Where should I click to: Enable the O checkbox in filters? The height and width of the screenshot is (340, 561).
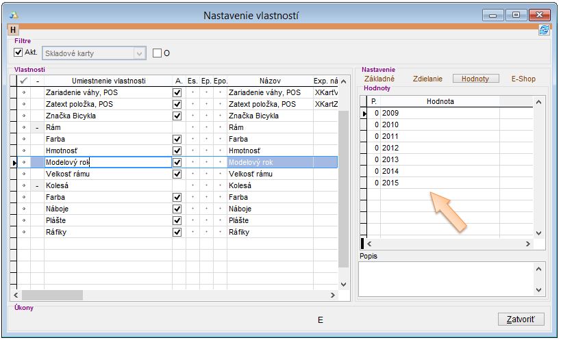point(157,53)
